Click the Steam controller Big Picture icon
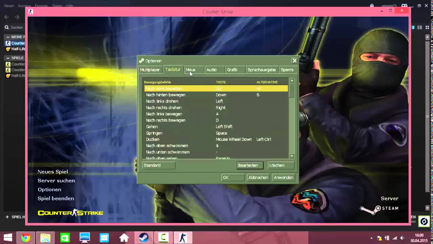The width and height of the screenshot is (433, 244). point(404,6)
